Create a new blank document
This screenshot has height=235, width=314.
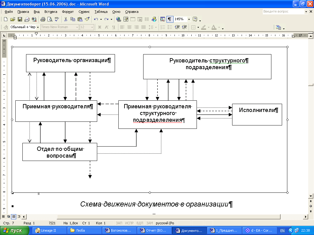(x=6, y=19)
